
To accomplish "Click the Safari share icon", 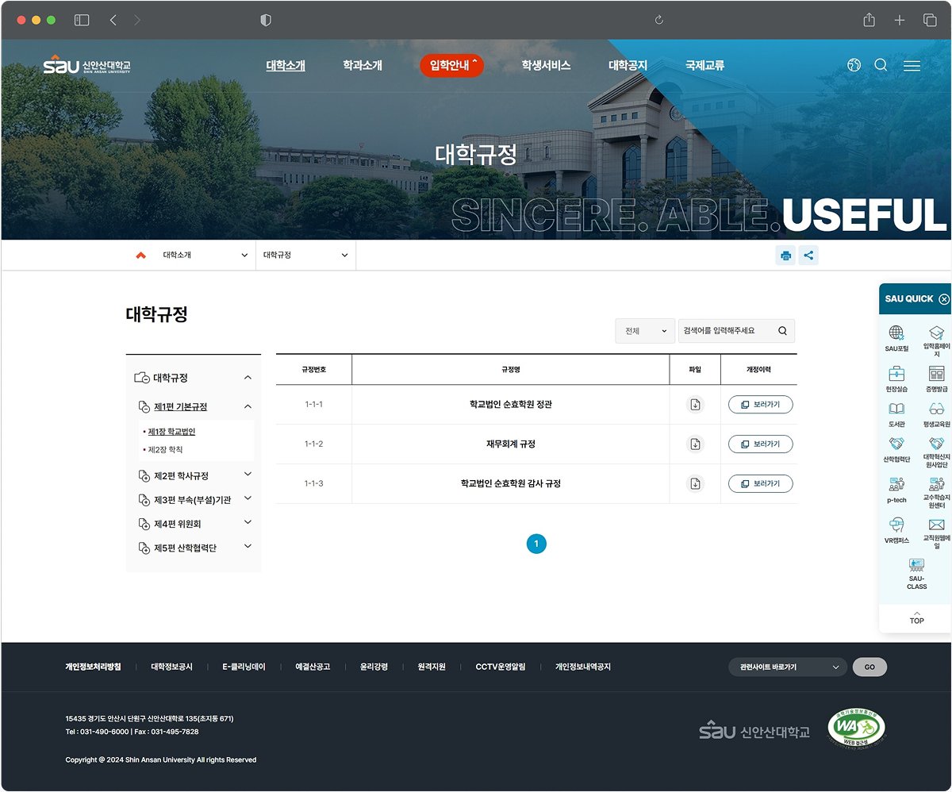I will click(869, 20).
